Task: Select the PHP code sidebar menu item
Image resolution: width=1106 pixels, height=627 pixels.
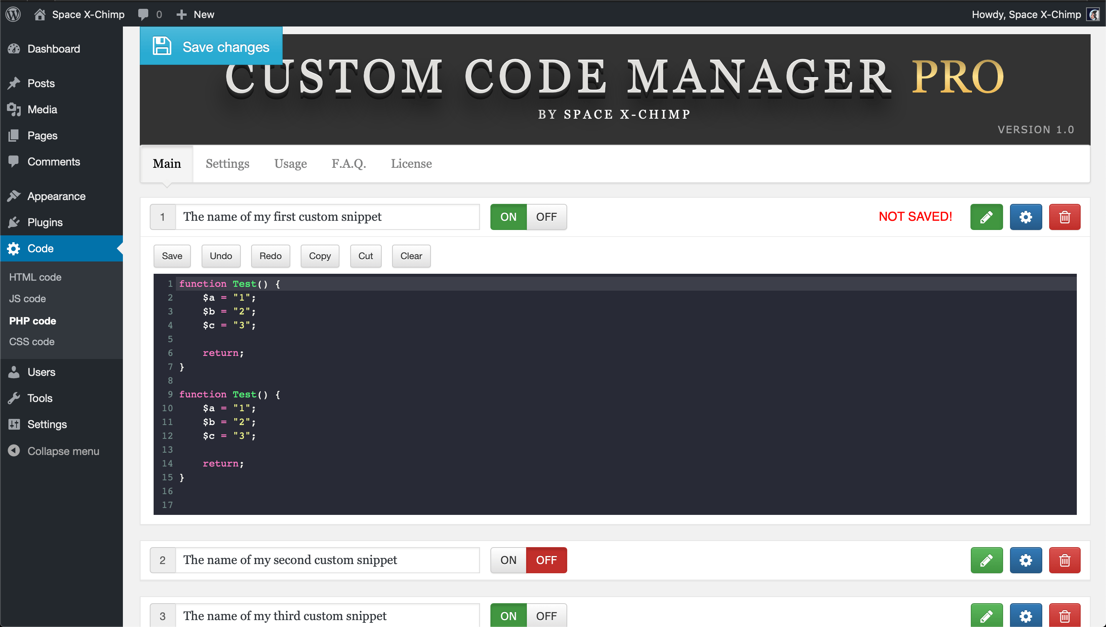Action: [31, 319]
